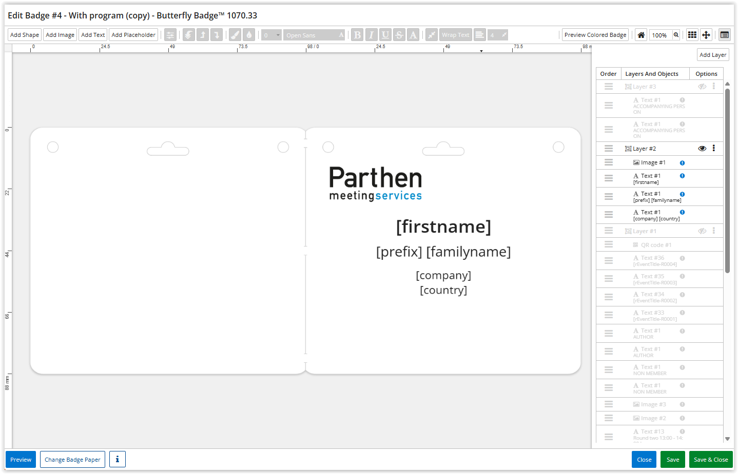The width and height of the screenshot is (738, 474).
Task: Show Layer #3 using crossed eye icon
Action: [x=702, y=87]
